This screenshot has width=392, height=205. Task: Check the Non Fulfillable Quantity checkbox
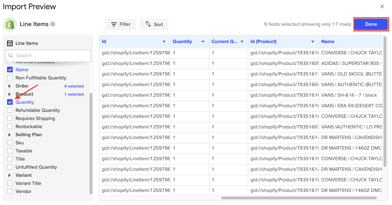pyautogui.click(x=10, y=78)
